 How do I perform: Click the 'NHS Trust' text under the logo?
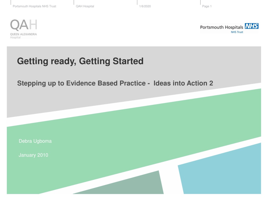(x=237, y=32)
